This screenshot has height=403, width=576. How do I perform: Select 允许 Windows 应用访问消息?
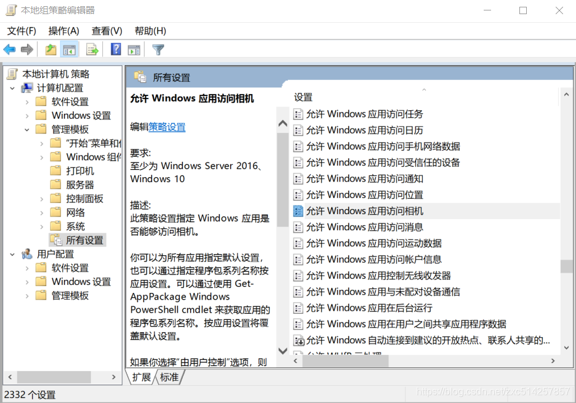[365, 228]
